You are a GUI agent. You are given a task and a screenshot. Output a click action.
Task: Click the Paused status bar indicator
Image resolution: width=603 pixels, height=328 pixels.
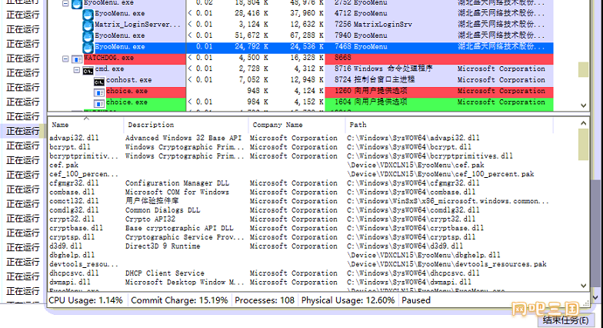pos(416,300)
